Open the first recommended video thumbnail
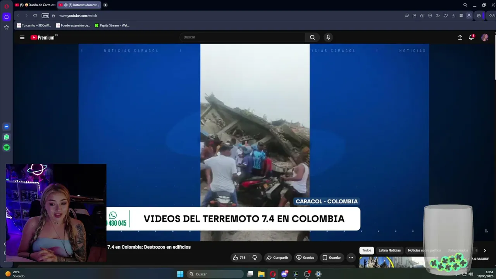Image resolution: width=496 pixels, height=279 pixels. pyautogui.click(x=392, y=262)
